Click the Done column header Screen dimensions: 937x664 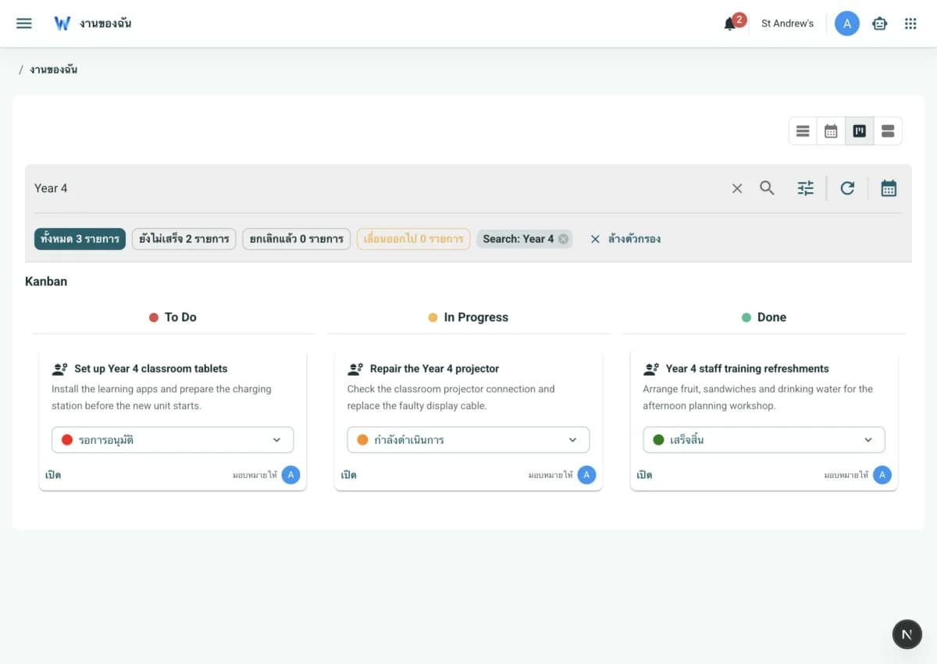pyautogui.click(x=764, y=317)
